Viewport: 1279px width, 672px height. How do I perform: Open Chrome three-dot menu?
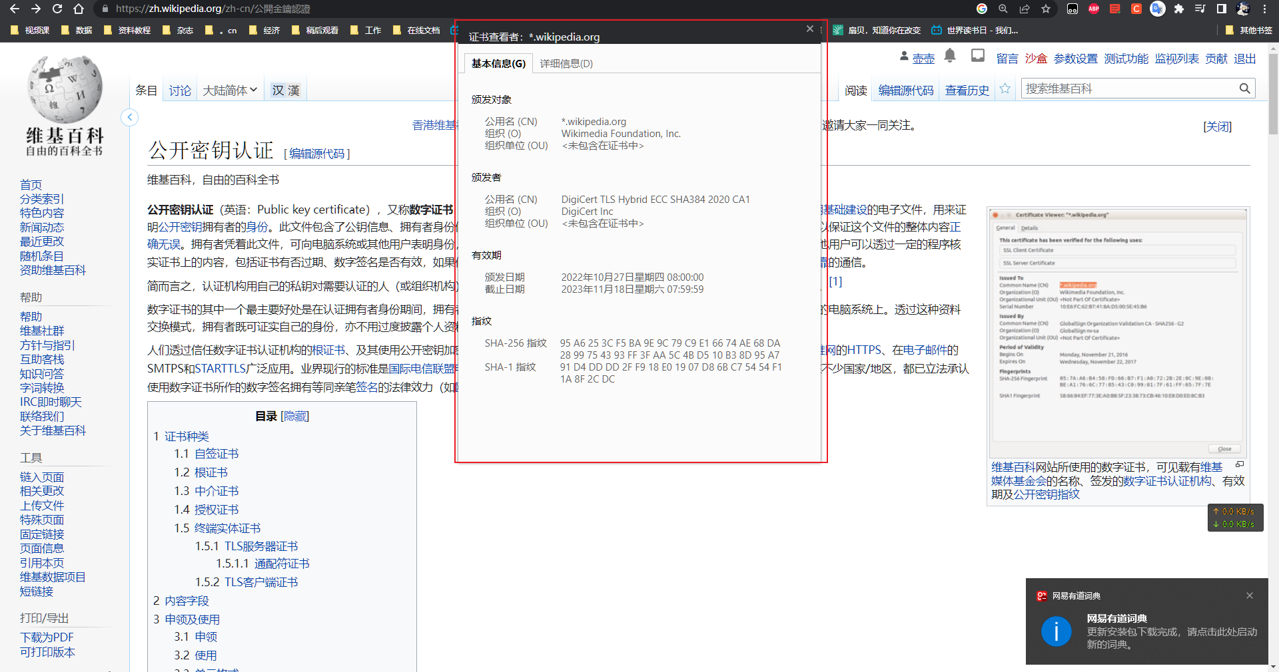coord(1264,9)
